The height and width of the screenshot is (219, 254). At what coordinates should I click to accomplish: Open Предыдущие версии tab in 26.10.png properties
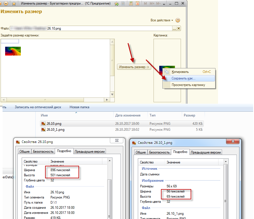[90, 152]
